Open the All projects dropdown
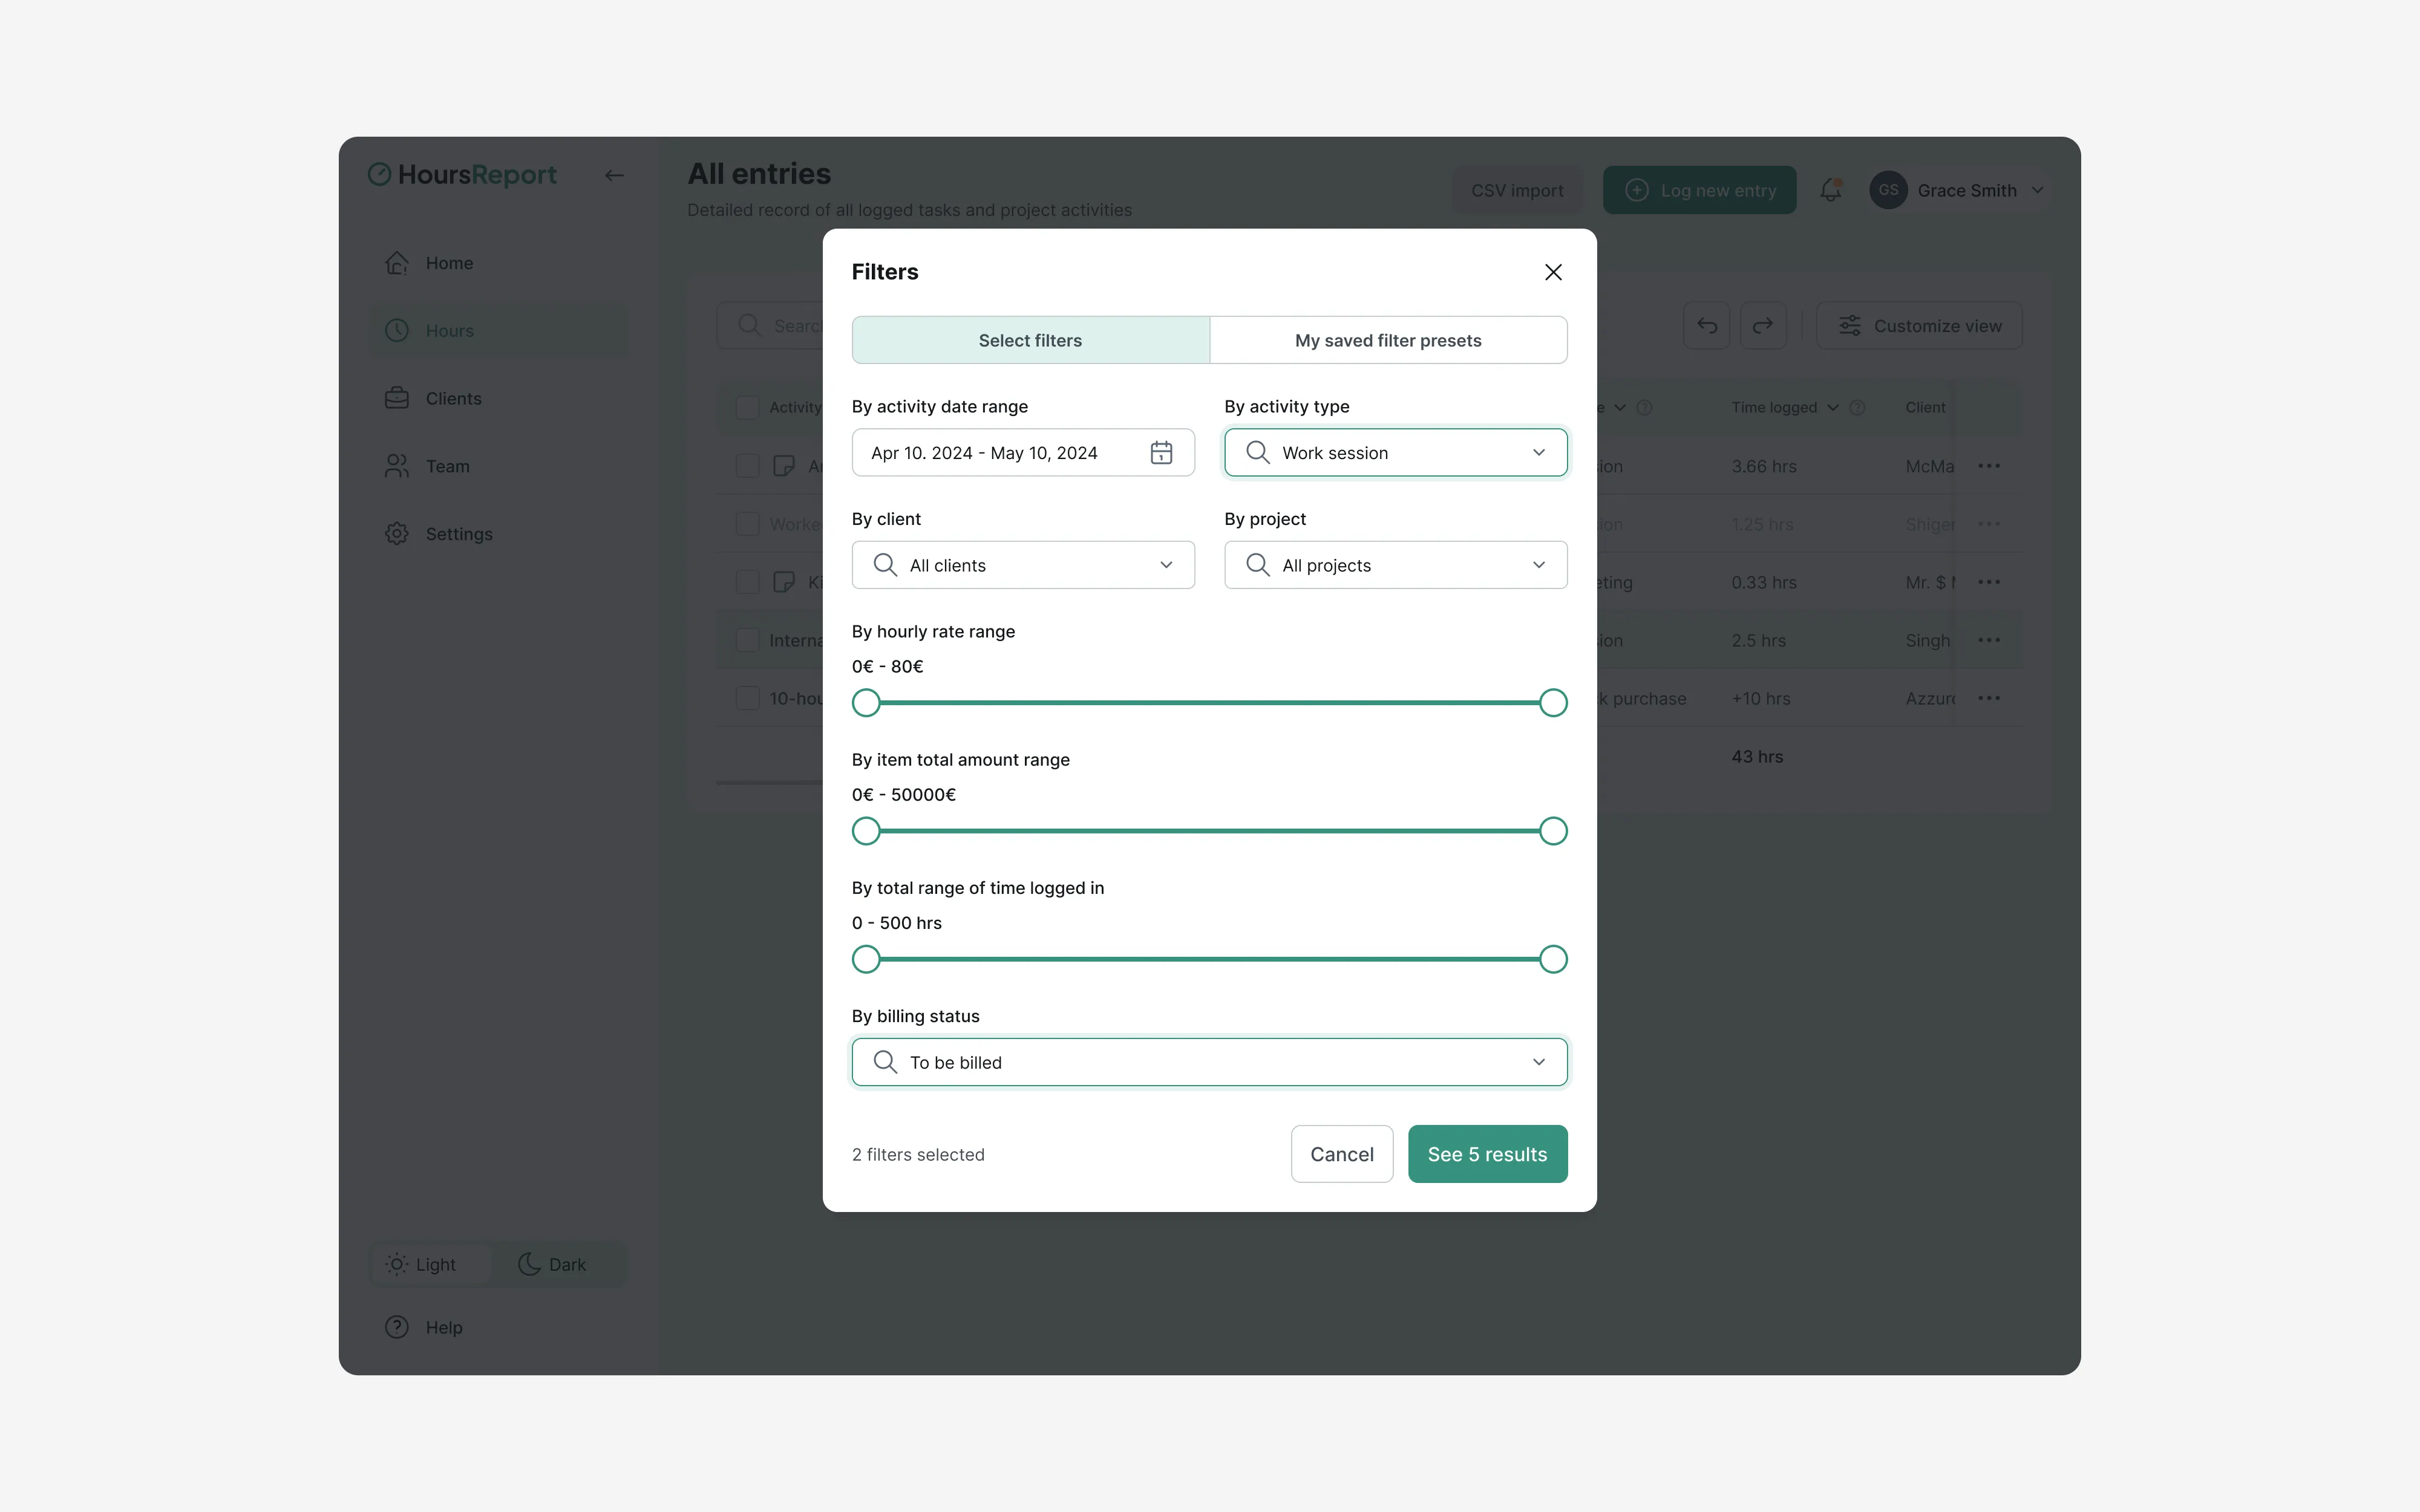 click(1395, 565)
